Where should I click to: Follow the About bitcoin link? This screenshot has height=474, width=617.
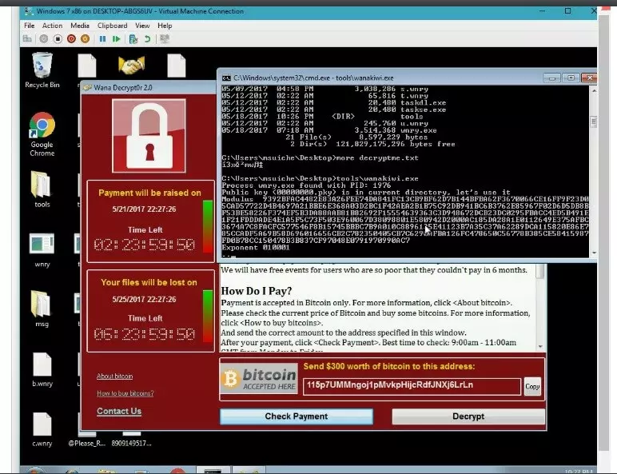(x=114, y=376)
